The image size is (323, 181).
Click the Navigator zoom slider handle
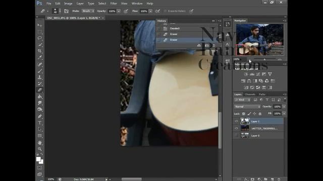click(x=264, y=59)
